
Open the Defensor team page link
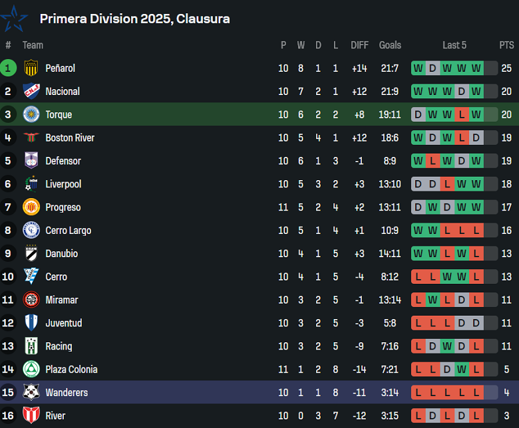click(x=63, y=161)
